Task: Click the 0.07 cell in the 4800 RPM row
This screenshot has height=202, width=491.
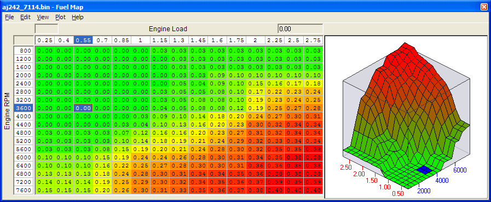Action: tap(121, 132)
